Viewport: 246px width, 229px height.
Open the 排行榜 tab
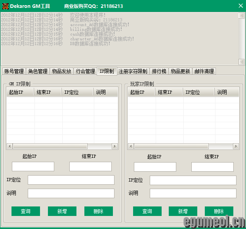tap(159, 71)
